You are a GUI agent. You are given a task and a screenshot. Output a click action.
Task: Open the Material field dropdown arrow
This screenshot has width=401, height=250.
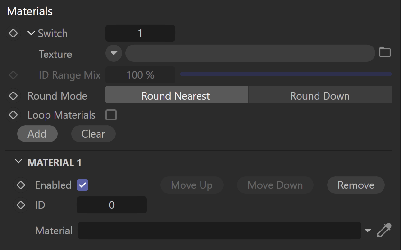368,230
